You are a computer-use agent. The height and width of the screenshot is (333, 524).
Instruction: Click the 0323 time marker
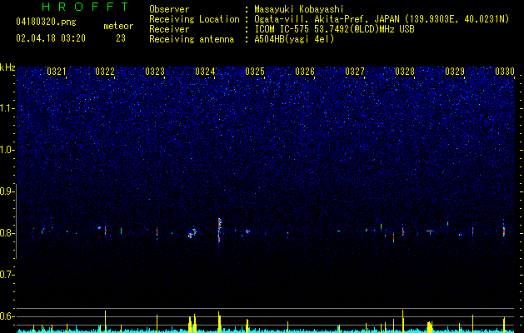pyautogui.click(x=155, y=72)
